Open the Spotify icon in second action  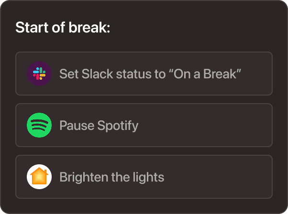coord(39,125)
